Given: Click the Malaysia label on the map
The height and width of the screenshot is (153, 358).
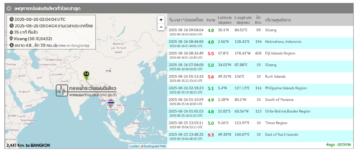Looking at the screenshot, I should [x=138, y=123].
